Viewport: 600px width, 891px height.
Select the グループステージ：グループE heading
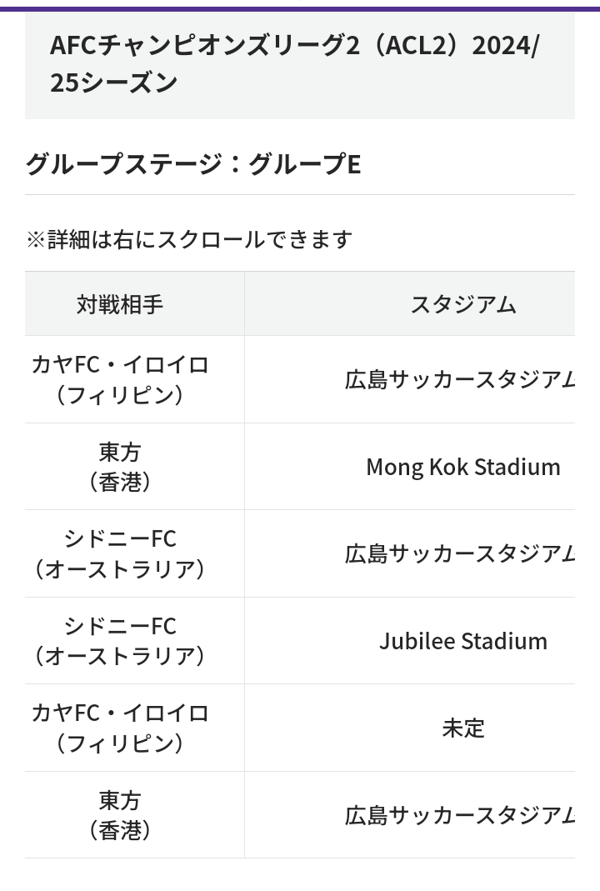click(x=192, y=164)
